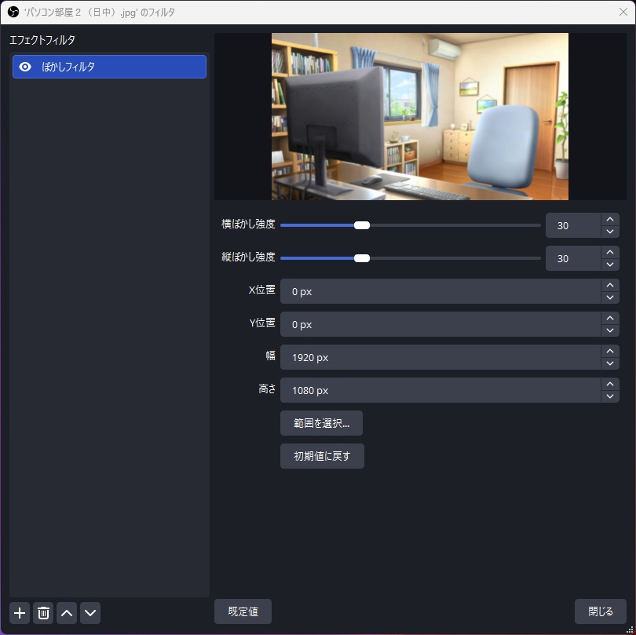Decrease 横ぼかし強度 with the down stepper
Image resolution: width=636 pixels, height=635 pixels.
point(610,232)
